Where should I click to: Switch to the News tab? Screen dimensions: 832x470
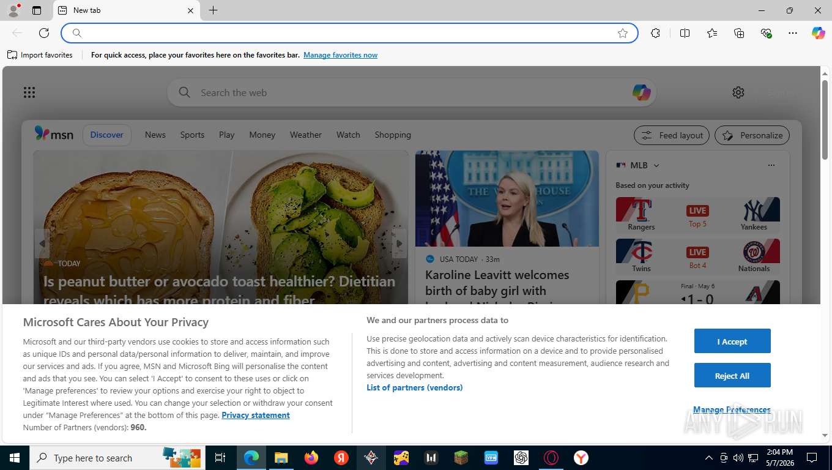[x=155, y=135]
